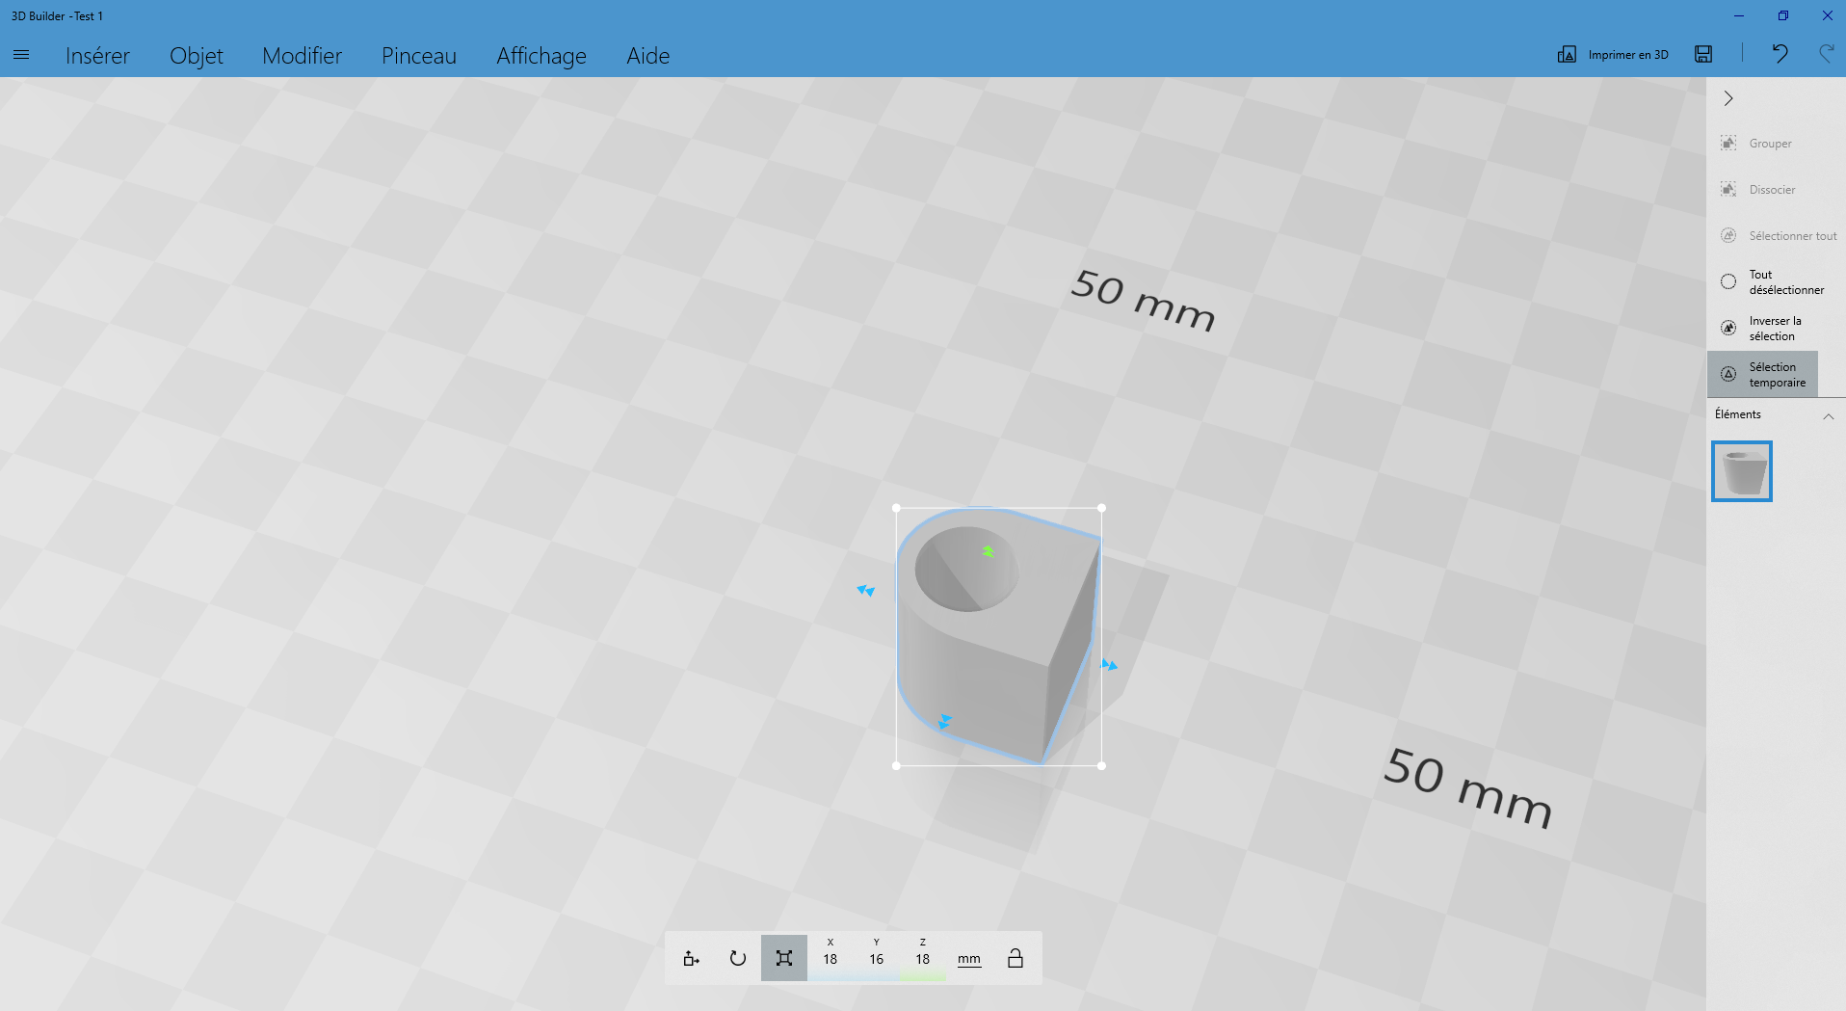Restore down the 3D Builder window
This screenshot has height=1011, width=1846.
(x=1783, y=15)
